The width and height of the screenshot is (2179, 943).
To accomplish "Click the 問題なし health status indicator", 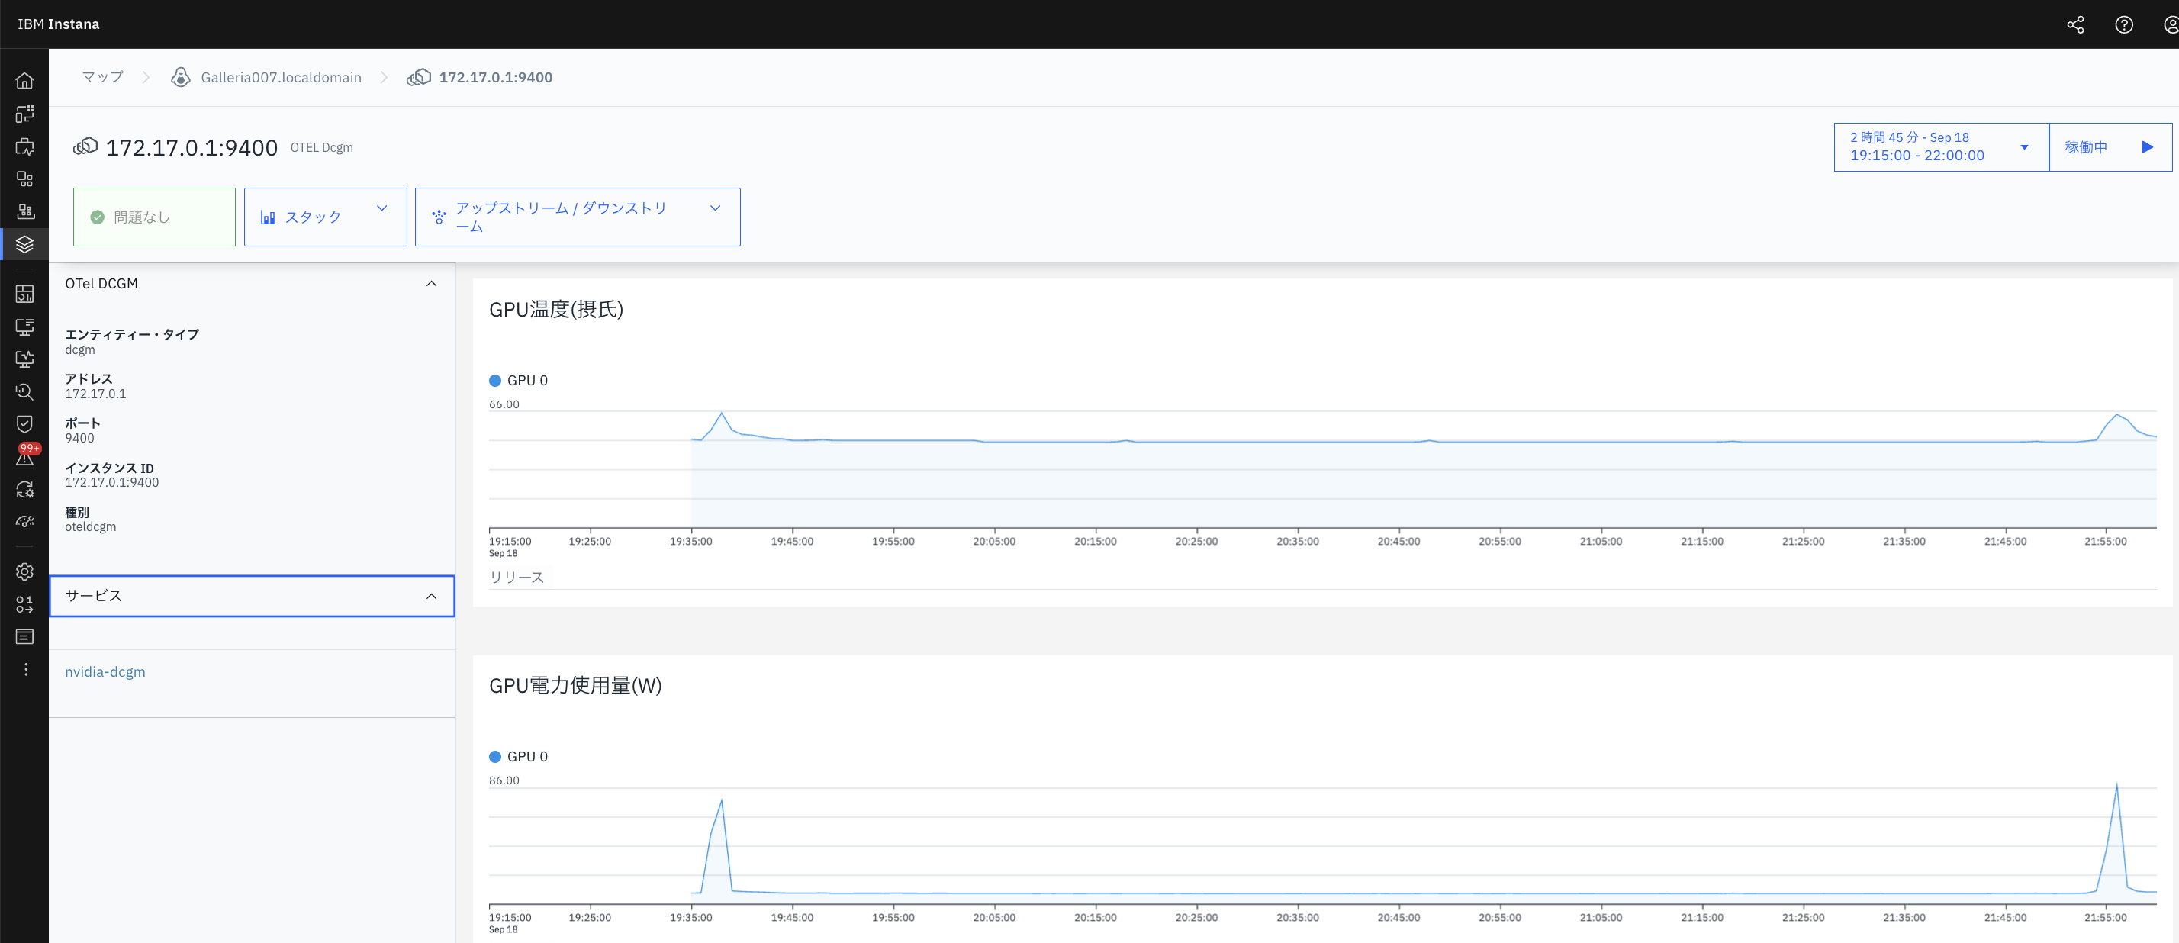I will click(x=154, y=217).
